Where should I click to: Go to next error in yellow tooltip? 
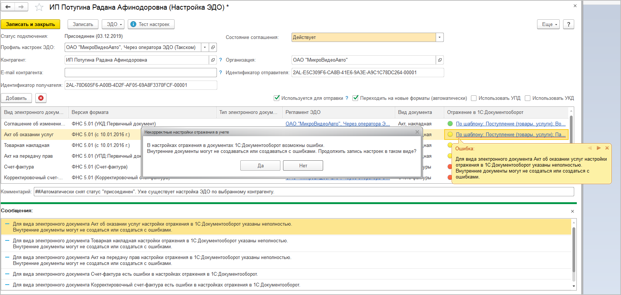598,148
